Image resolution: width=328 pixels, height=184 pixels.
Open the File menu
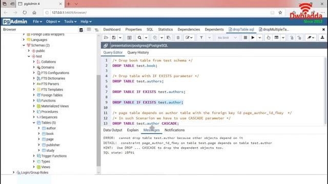click(37, 21)
